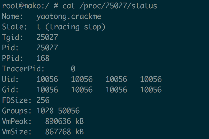Viewport: 209px width, 139px height.
Task: Click the "Name:" field label
Action: click(x=12, y=16)
